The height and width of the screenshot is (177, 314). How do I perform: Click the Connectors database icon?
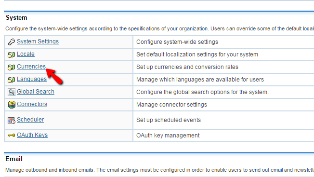click(x=12, y=105)
